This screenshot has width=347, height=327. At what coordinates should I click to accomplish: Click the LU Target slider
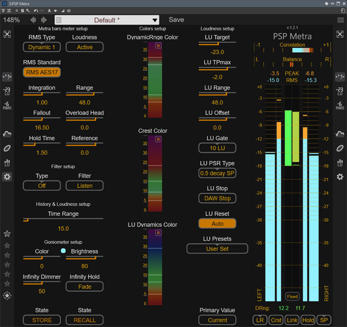coord(217,43)
